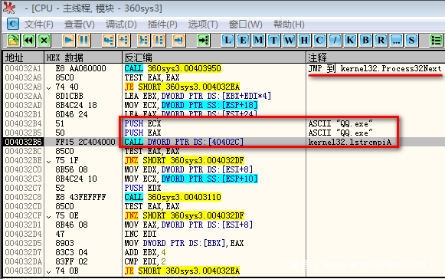Click the green list options toolbar icon
Viewport: 445px width, 279px height.
pos(437,40)
